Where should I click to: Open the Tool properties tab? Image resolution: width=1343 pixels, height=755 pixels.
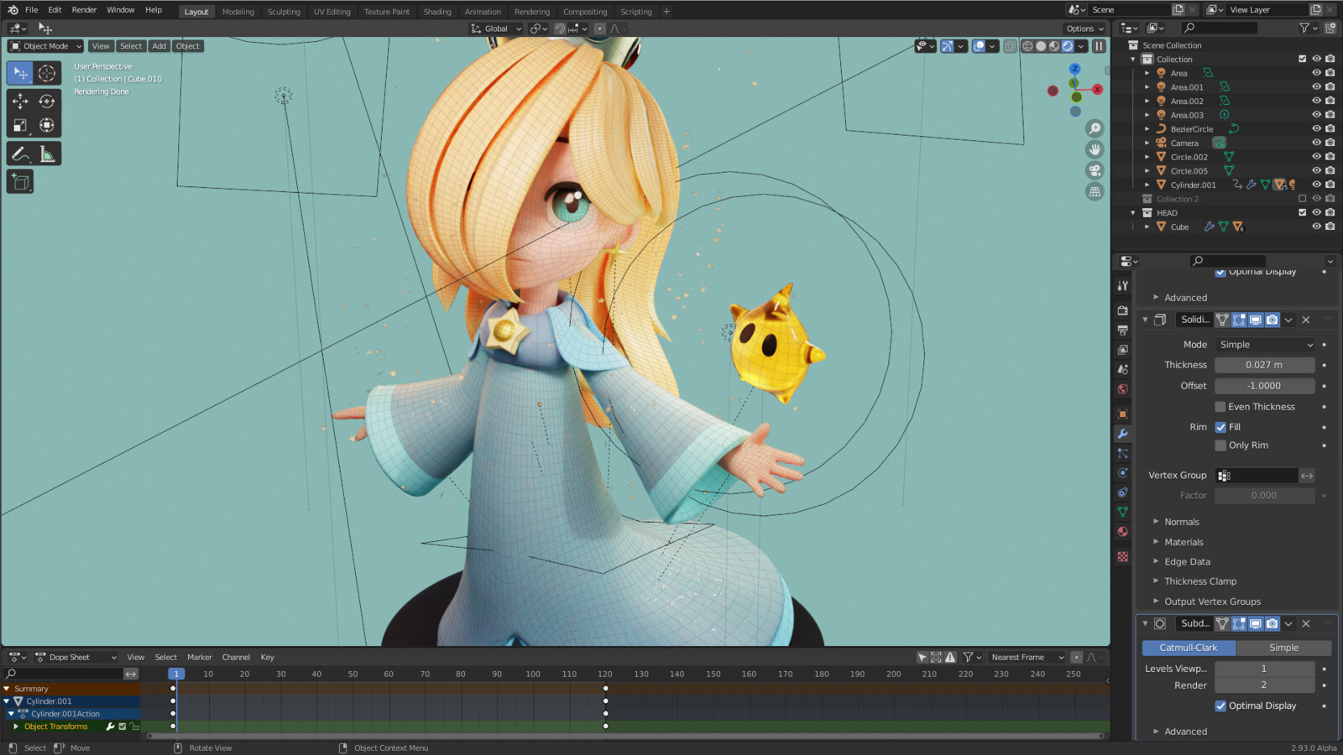point(1123,286)
